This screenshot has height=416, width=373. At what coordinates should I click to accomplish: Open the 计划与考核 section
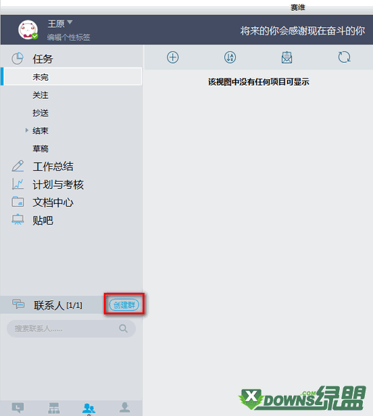[x=58, y=185]
